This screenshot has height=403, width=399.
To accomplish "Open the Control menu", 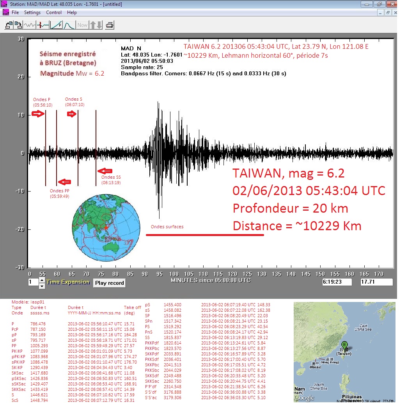I will [54, 12].
